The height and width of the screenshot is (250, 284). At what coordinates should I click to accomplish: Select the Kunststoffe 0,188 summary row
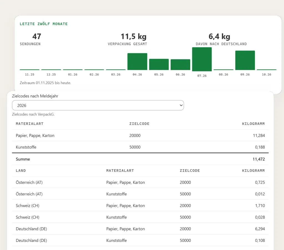point(140,147)
